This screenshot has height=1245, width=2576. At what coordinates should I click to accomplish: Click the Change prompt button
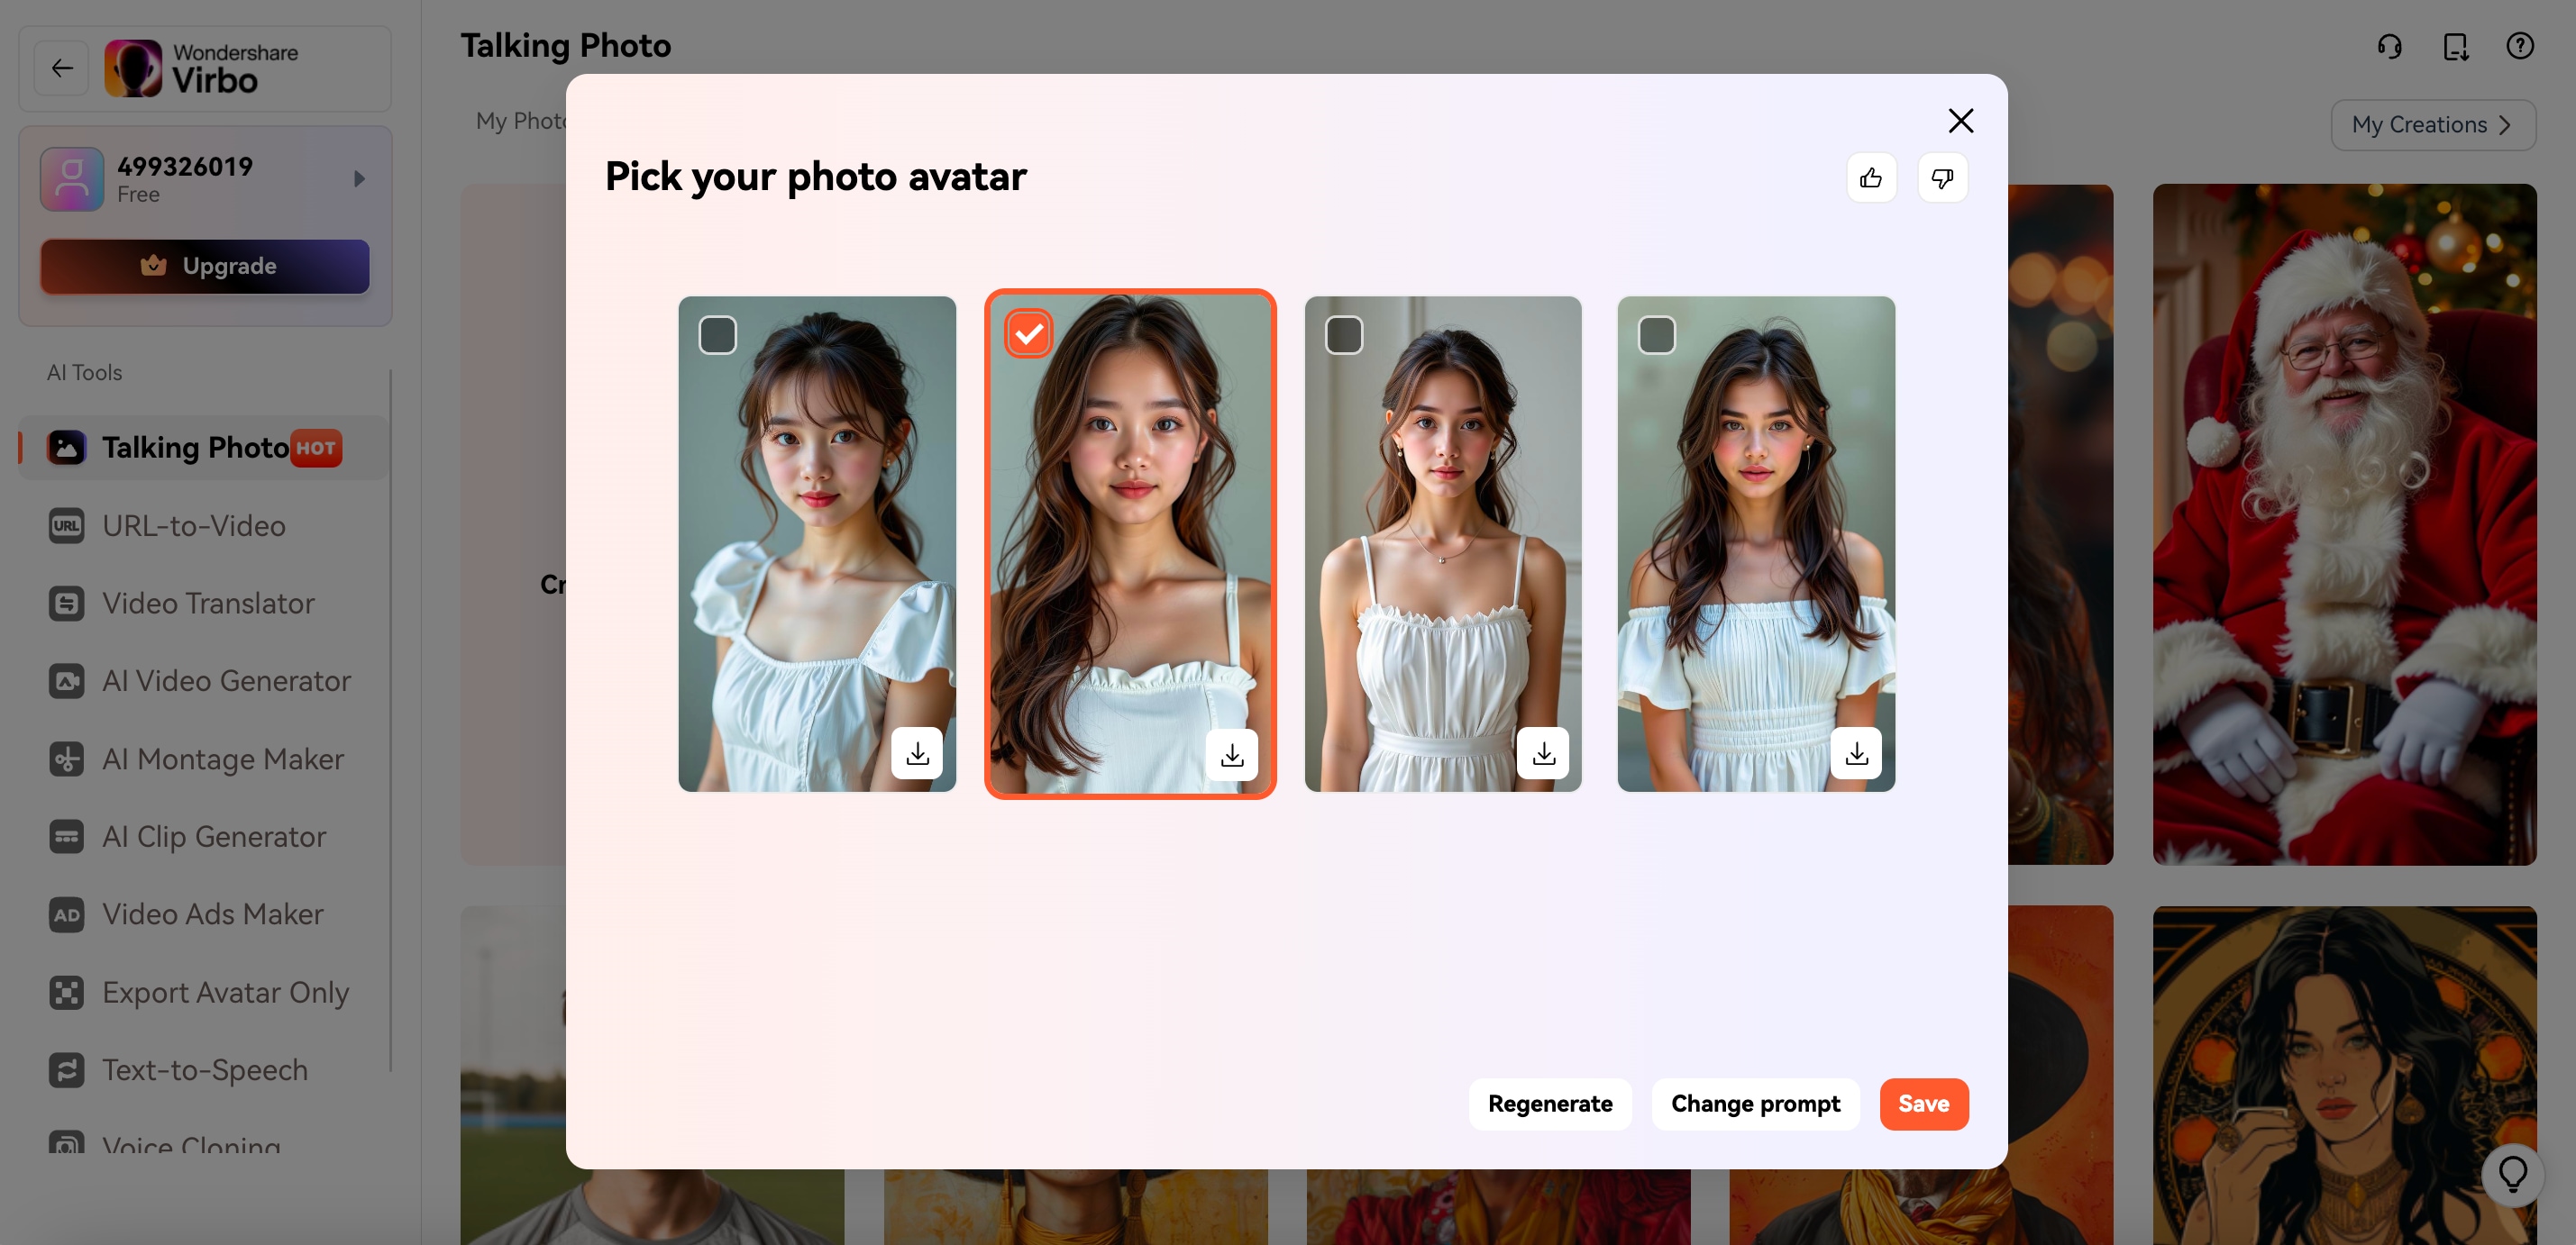1754,1104
